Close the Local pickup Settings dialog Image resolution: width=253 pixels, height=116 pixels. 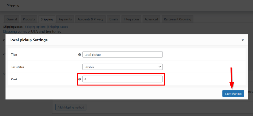[243, 40]
